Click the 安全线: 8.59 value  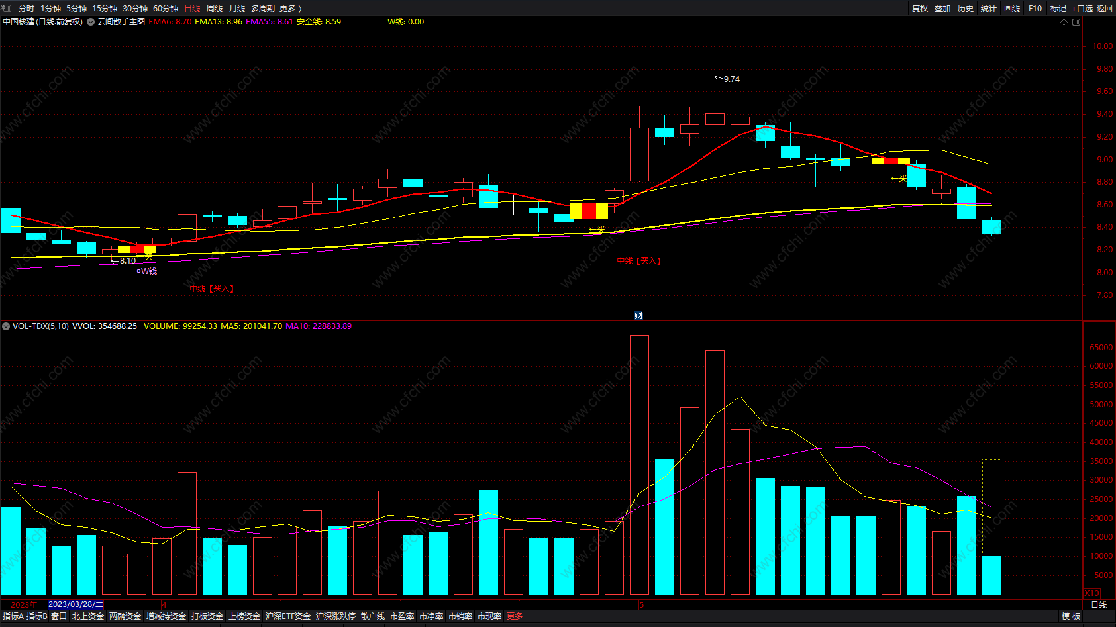pyautogui.click(x=319, y=22)
